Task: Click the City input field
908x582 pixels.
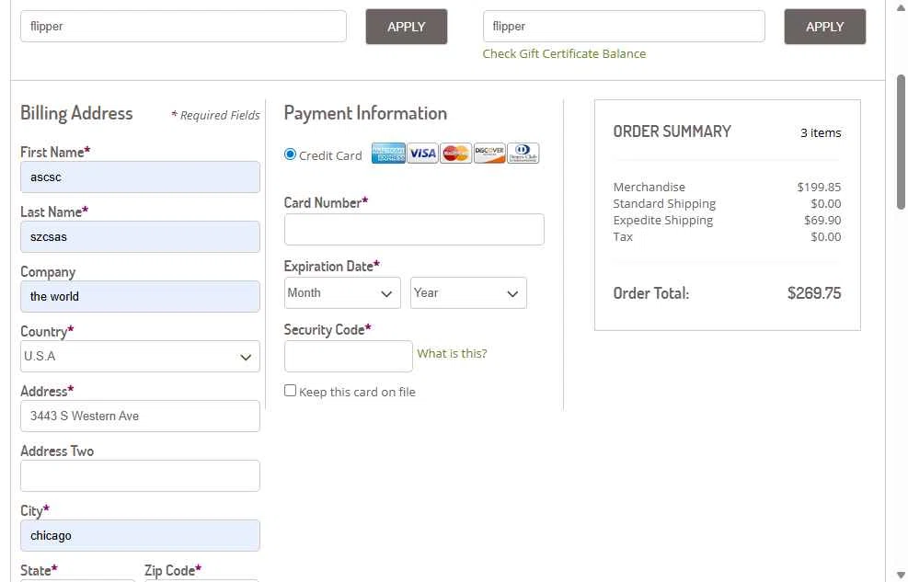Action: [x=140, y=536]
